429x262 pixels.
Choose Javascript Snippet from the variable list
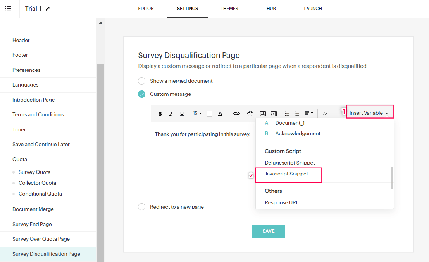(286, 174)
